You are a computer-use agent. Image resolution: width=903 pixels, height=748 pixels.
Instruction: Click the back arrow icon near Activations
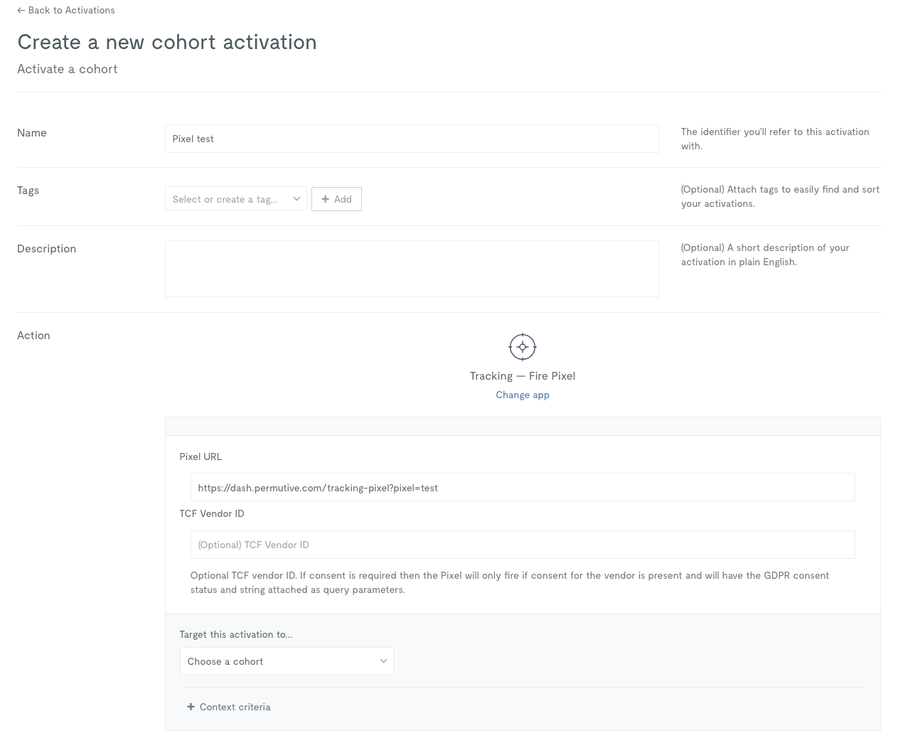tap(21, 11)
